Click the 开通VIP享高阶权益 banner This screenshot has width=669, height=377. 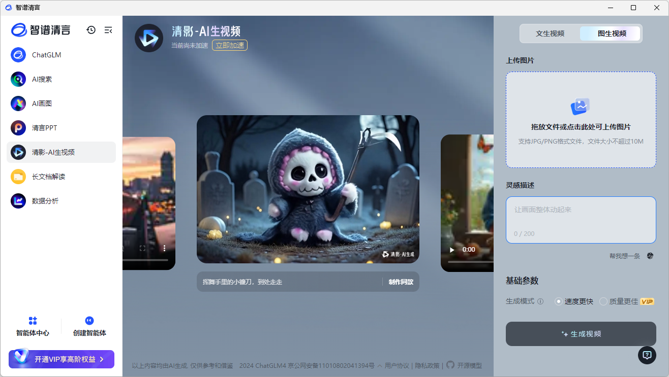pyautogui.click(x=62, y=359)
